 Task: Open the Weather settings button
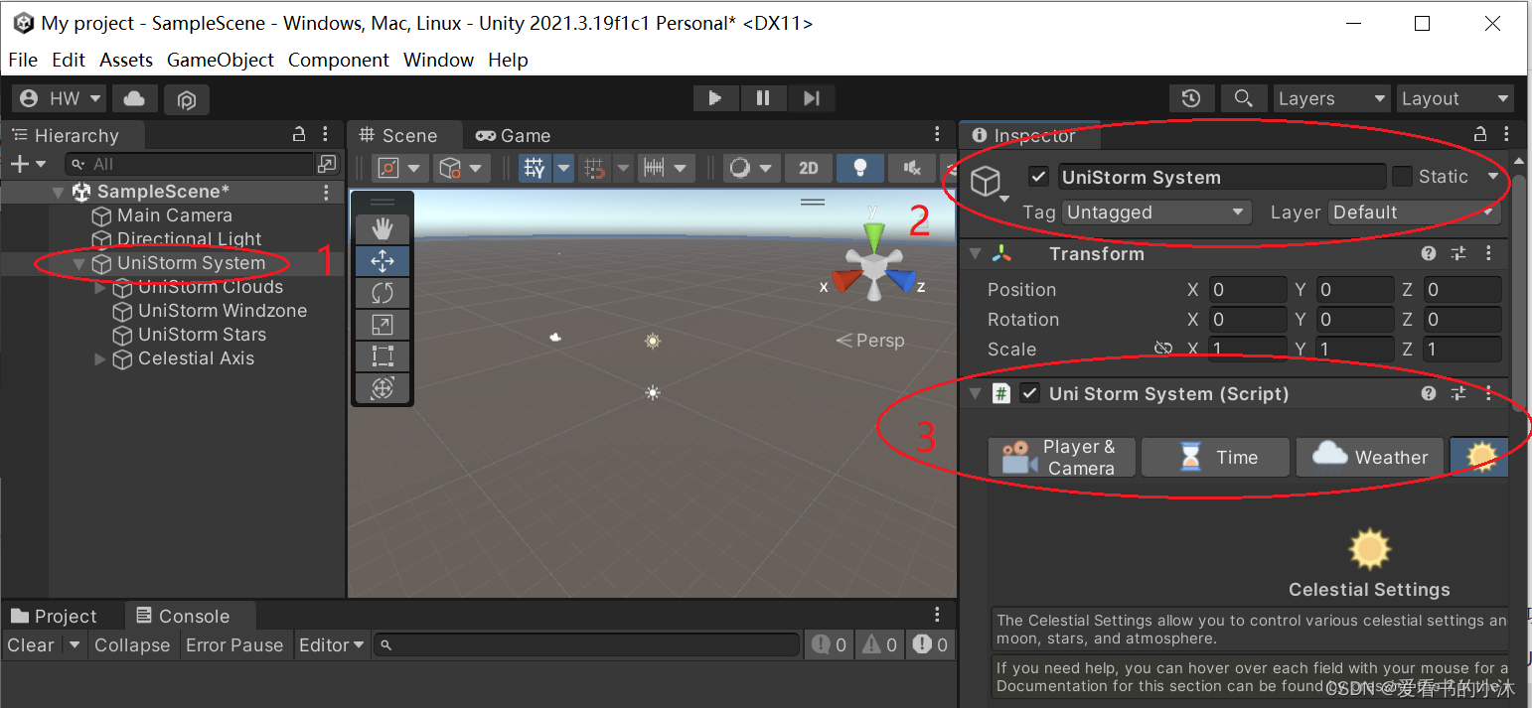[1370, 458]
